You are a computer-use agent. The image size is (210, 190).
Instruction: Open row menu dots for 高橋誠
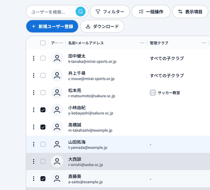coord(34,127)
